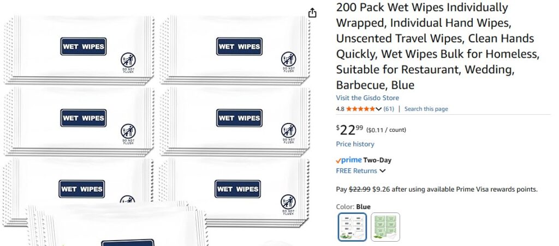Click the Search this page link
This screenshot has width=559, height=246.
pos(426,109)
